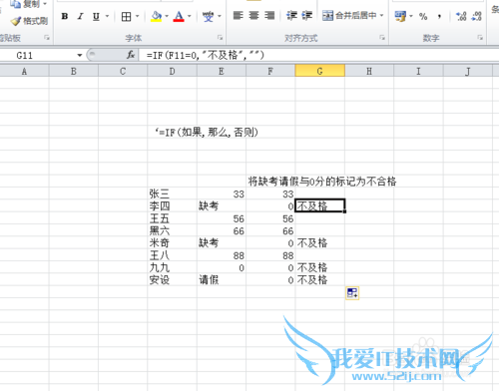
Task: Click the phonetic guide 文 icon
Action: click(209, 16)
